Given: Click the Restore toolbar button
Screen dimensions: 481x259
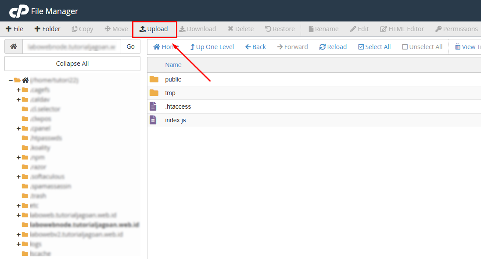Looking at the screenshot, I should tap(280, 29).
